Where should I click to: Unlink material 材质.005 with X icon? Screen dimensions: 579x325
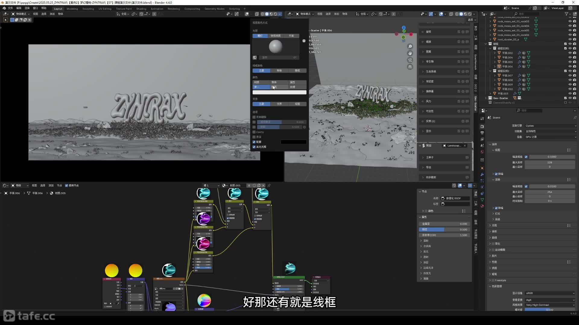click(263, 185)
